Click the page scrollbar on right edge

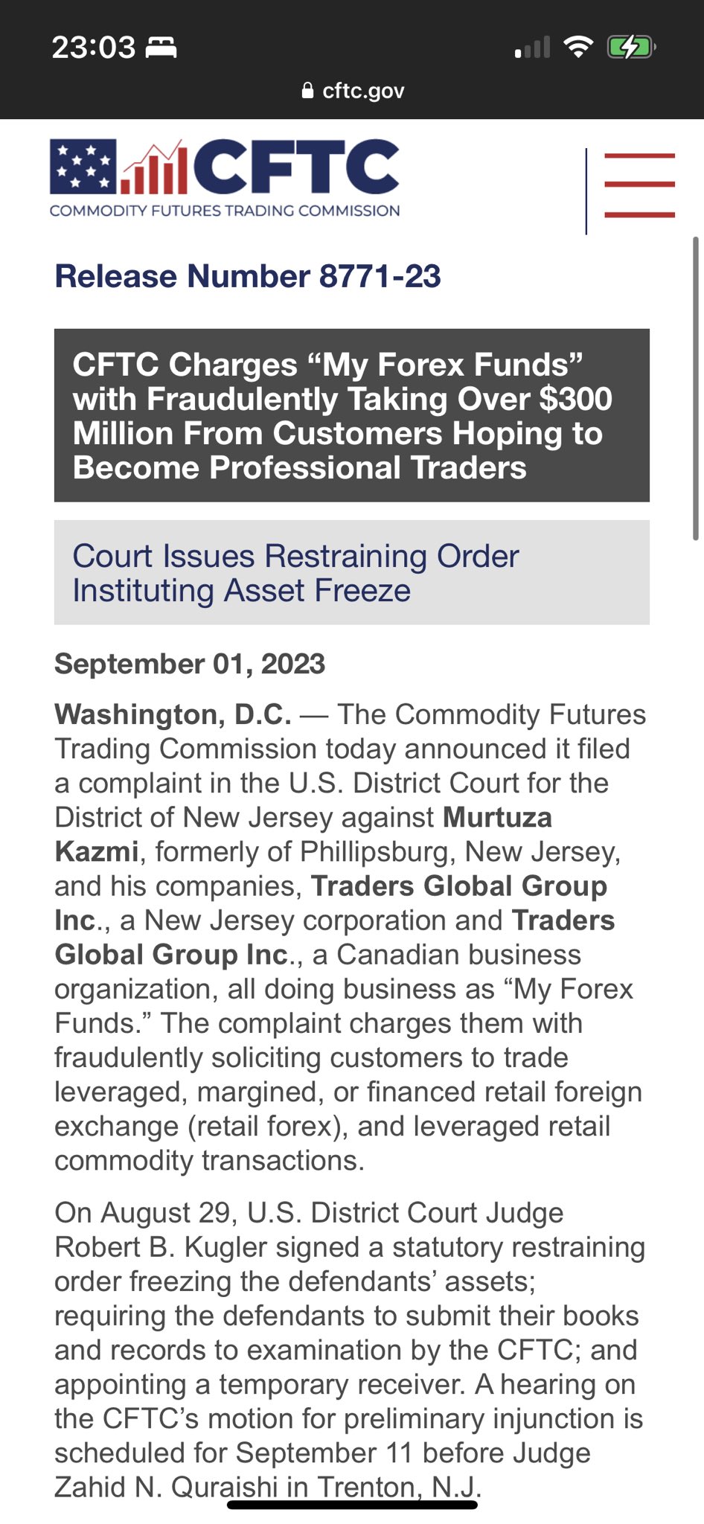696,387
